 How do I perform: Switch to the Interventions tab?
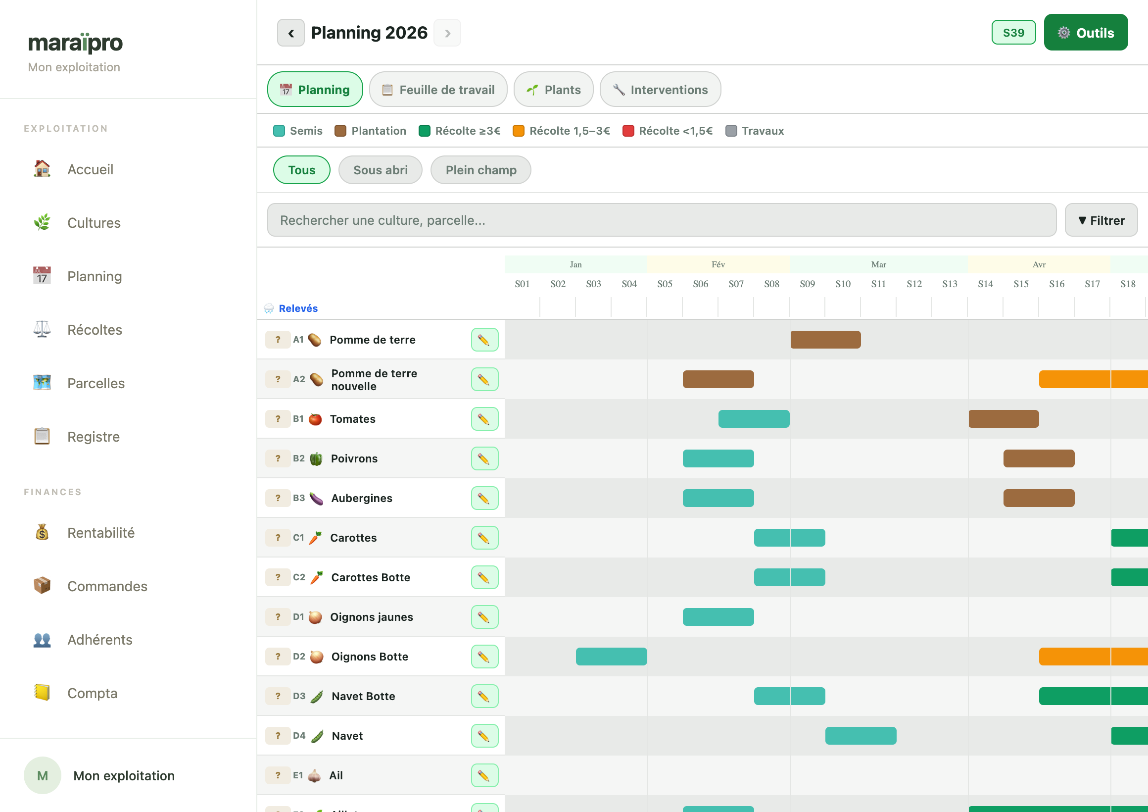[x=660, y=90]
